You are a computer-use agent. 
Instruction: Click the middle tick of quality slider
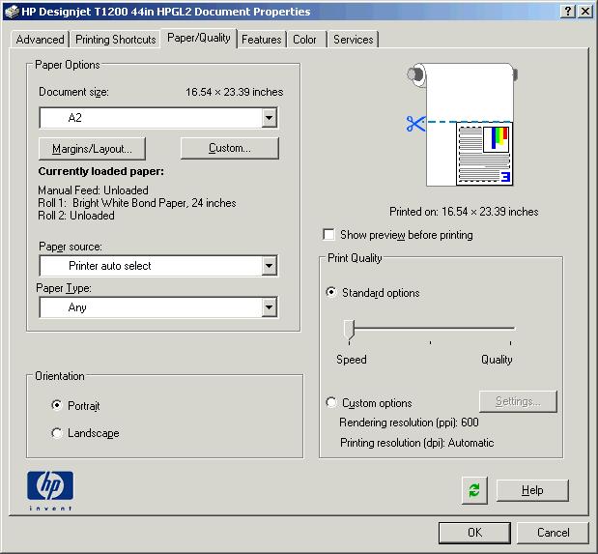(430, 343)
